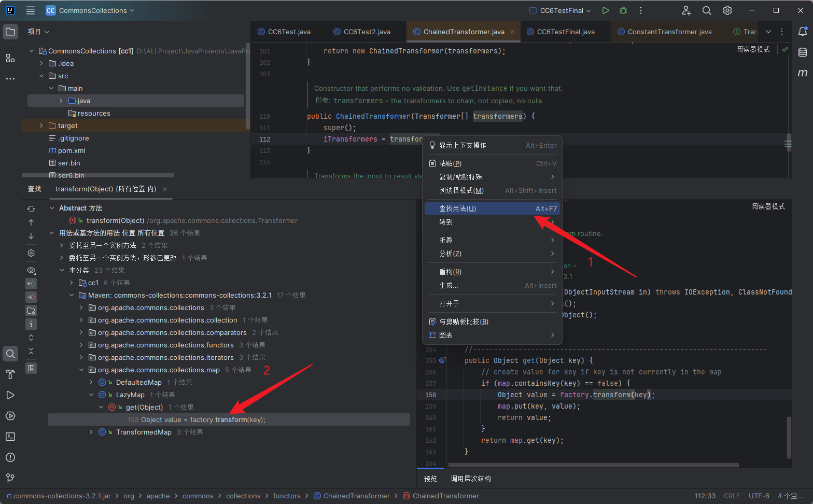Image resolution: width=813 pixels, height=504 pixels.
Task: Click ChainedTransformer class in breadcrumb bar
Action: 356,496
